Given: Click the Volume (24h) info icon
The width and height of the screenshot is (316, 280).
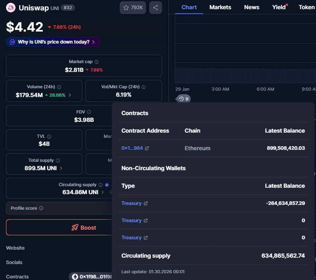Looking at the screenshot, I should pos(59,87).
